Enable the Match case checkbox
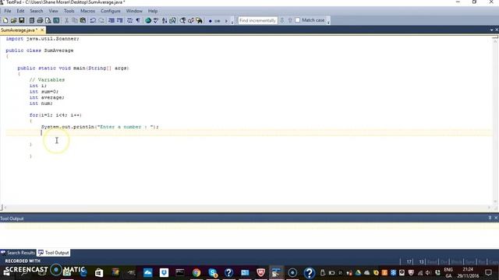499x280 pixels. click(298, 20)
